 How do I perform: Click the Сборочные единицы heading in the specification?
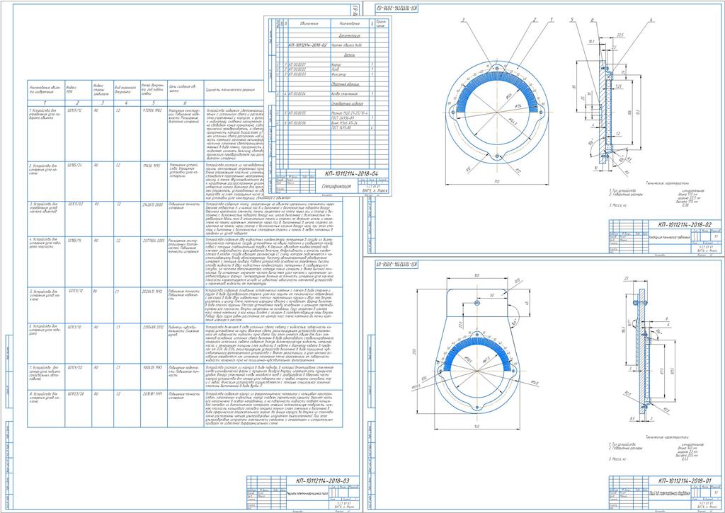click(346, 84)
